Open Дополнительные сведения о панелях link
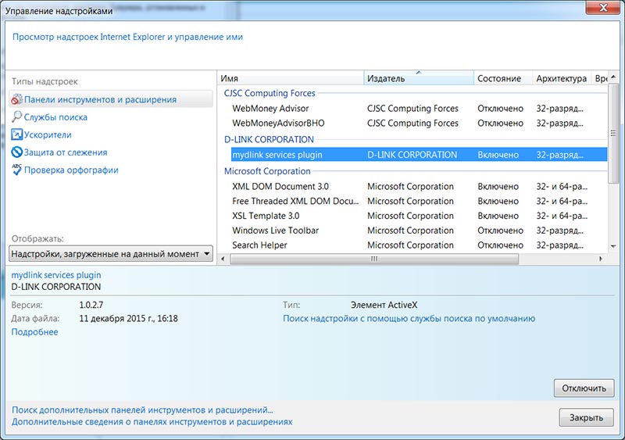Viewport: 625px width, 440px height. [152, 422]
